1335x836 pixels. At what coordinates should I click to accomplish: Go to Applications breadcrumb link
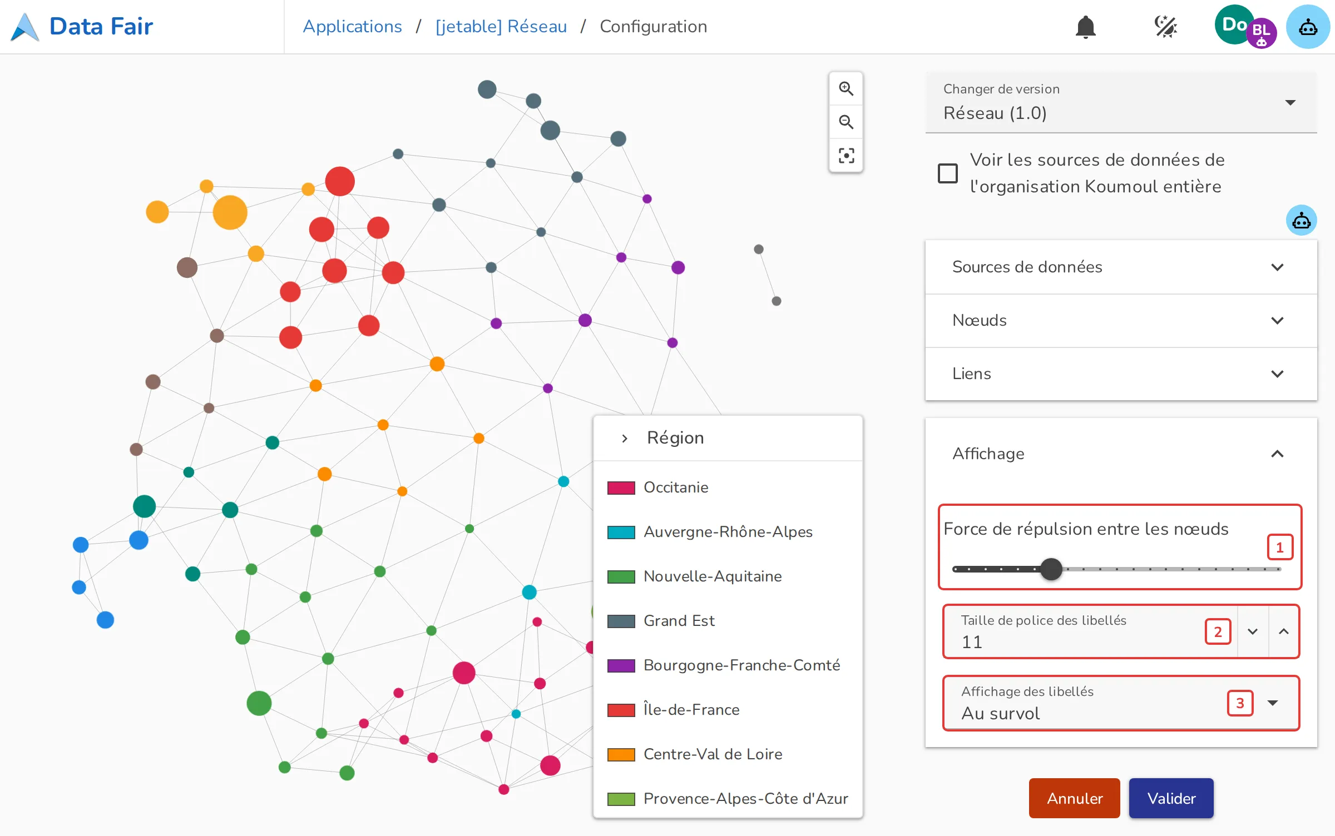pos(352,26)
